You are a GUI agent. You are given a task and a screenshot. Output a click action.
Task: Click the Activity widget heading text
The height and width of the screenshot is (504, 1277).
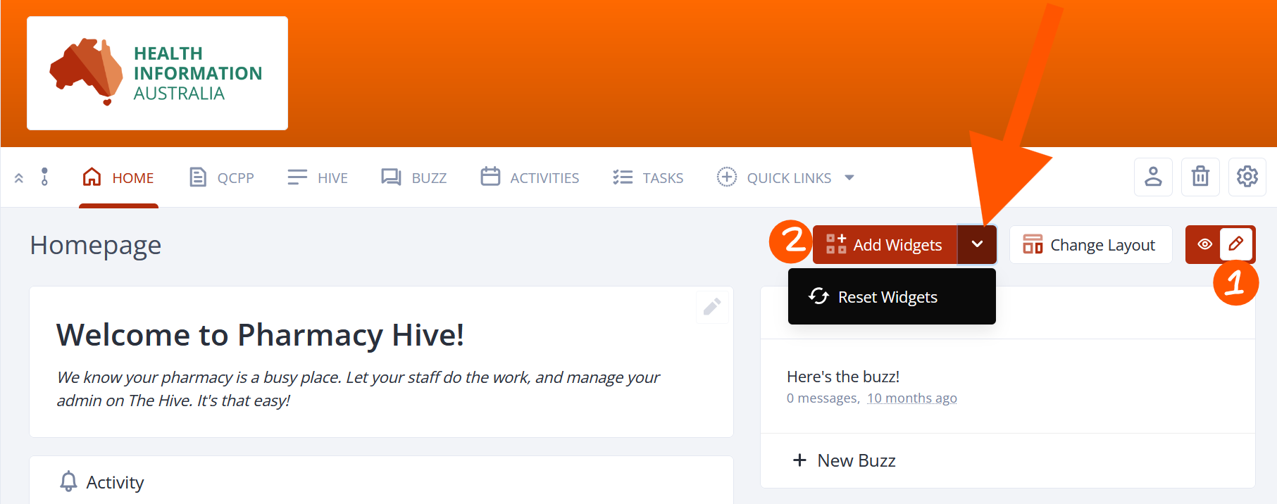click(115, 482)
